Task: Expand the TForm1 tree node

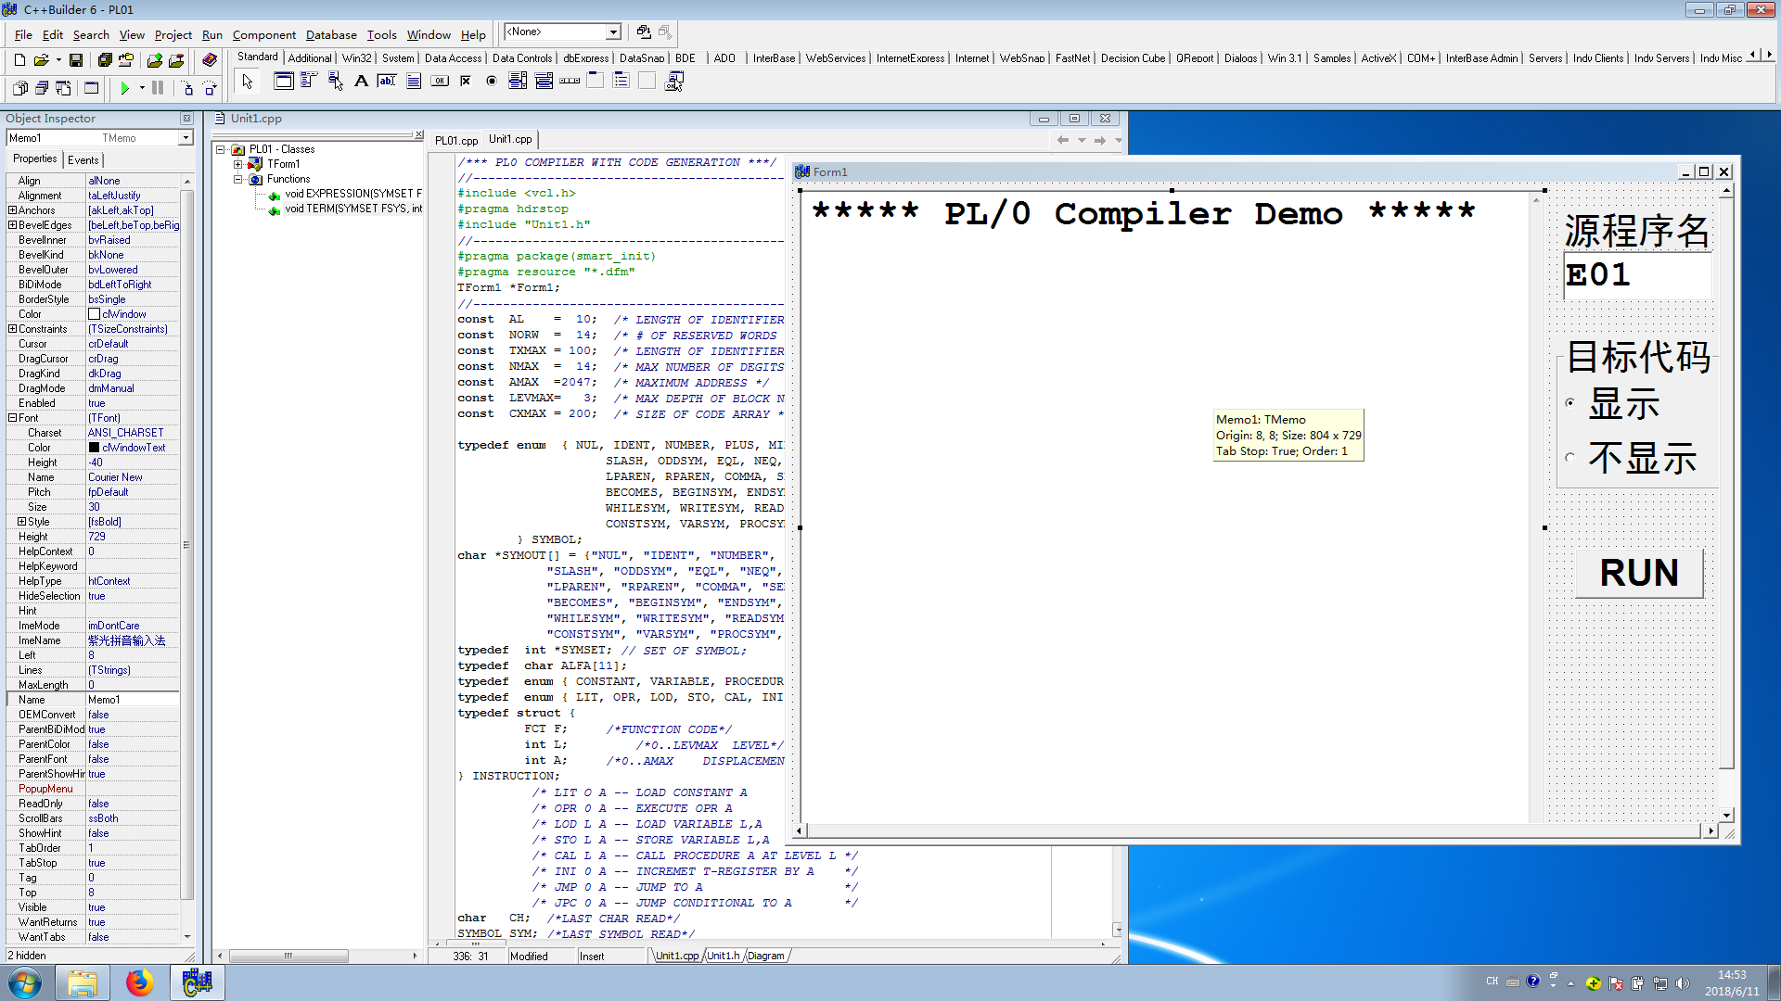Action: tap(237, 164)
